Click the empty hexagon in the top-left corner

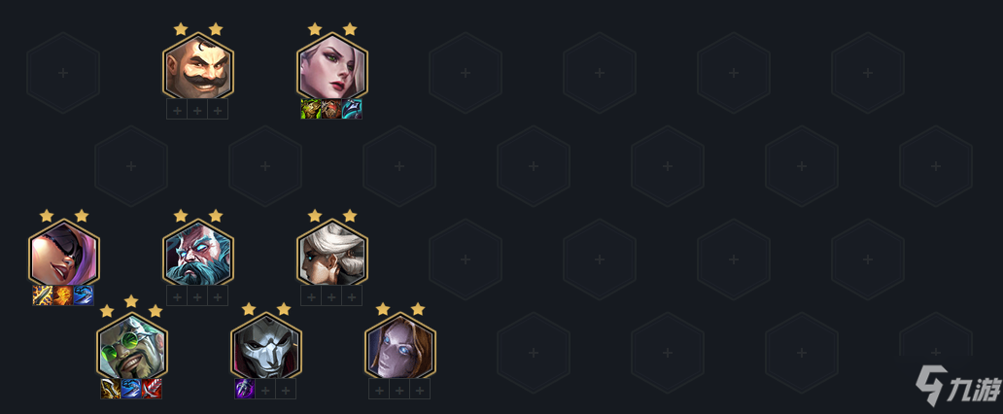pos(63,73)
